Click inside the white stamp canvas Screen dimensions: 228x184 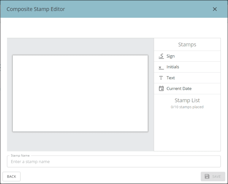80,93
